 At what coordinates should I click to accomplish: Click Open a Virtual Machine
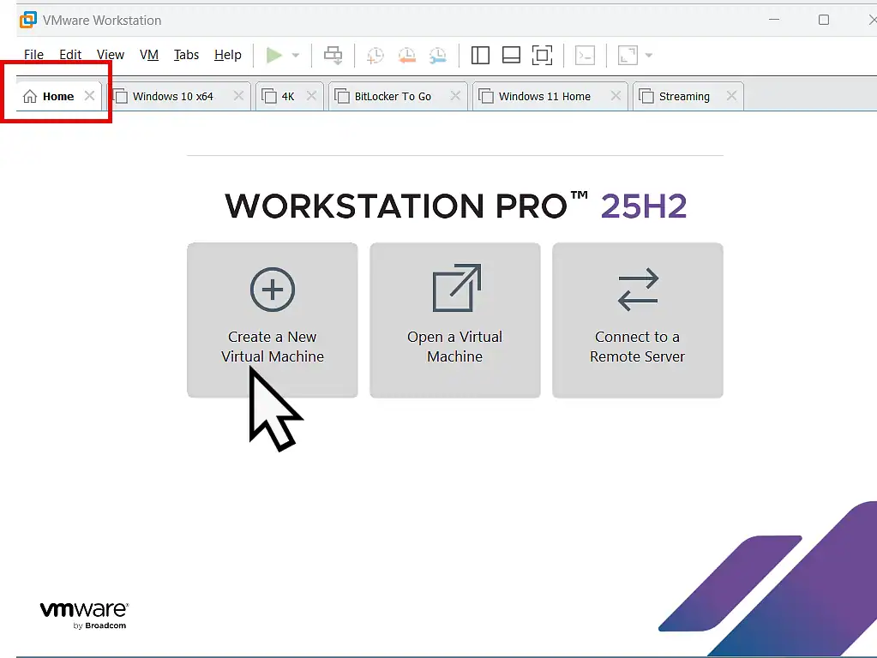[454, 320]
